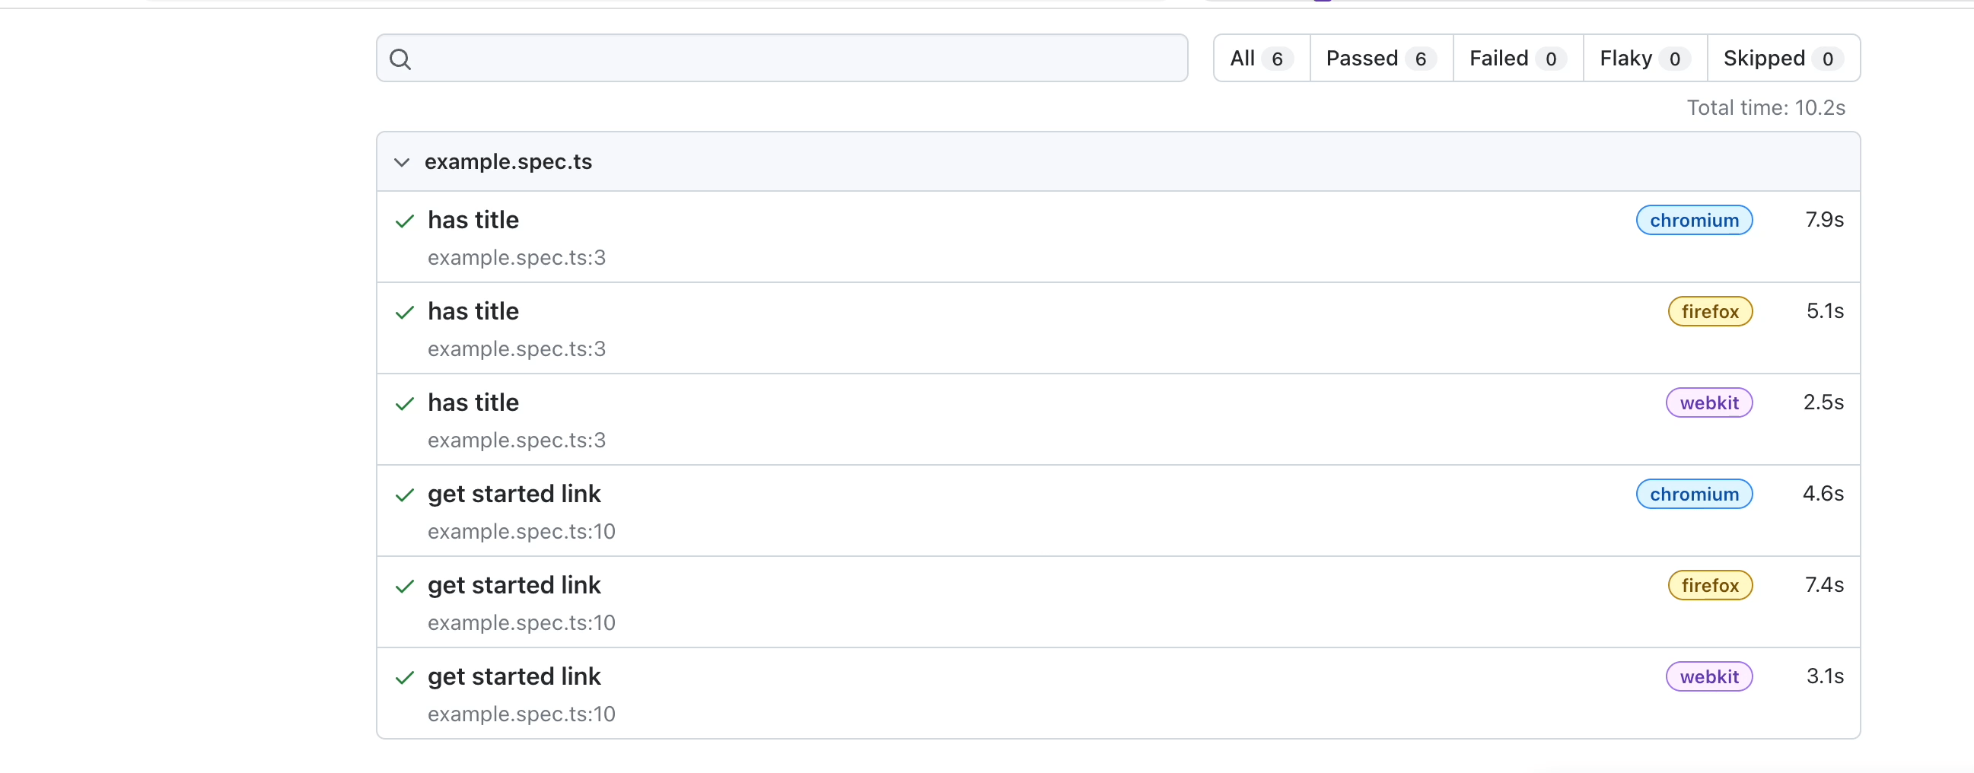This screenshot has width=1974, height=773.
Task: Click example.spec.ts:3 path under chromium 'has title'
Action: click(x=517, y=257)
